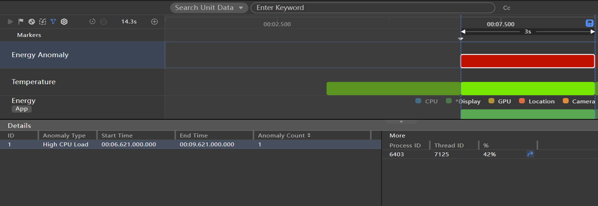Click the green Energy bar segment
Screen dimensions: 598x206
click(528, 114)
